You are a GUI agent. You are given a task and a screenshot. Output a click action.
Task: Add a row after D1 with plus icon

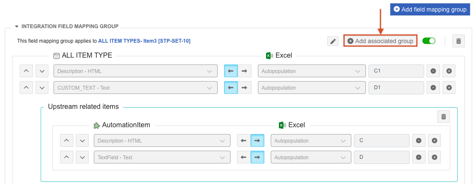coord(449,88)
